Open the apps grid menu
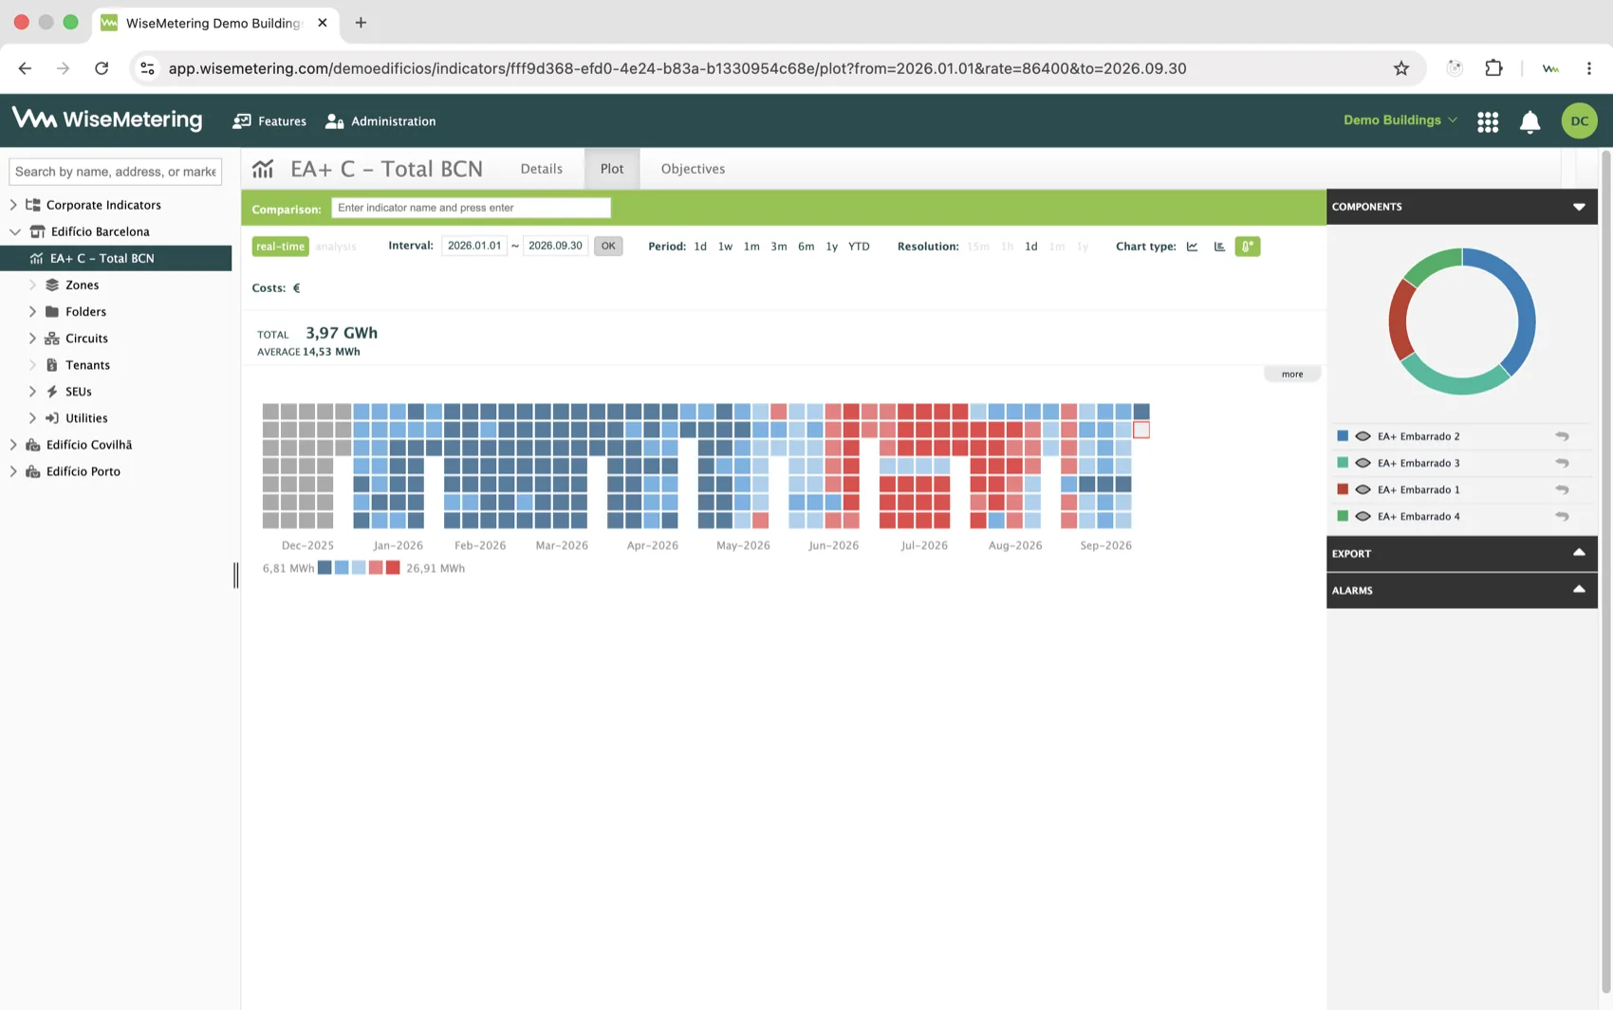This screenshot has width=1613, height=1010. pyautogui.click(x=1488, y=121)
